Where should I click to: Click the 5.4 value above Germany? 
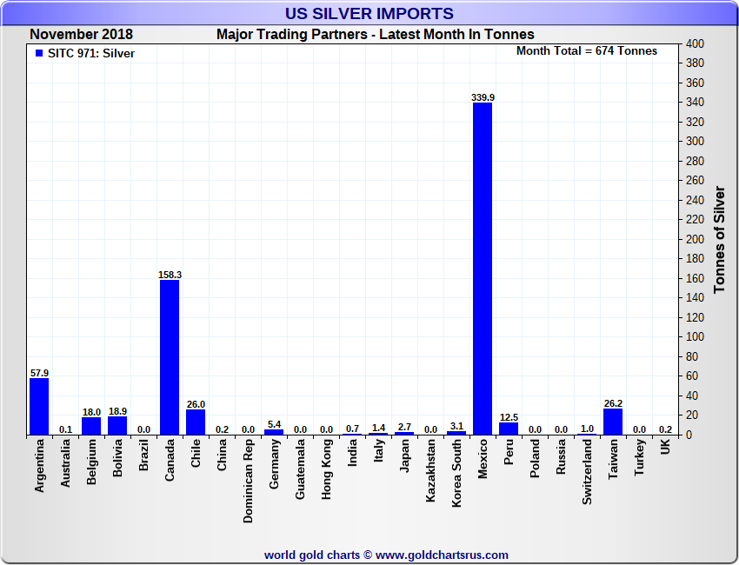pos(274,424)
